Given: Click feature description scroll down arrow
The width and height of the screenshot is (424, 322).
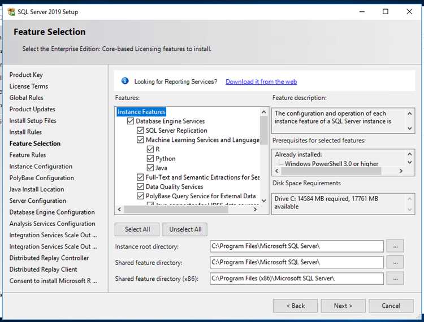Looking at the screenshot, I should (410, 128).
